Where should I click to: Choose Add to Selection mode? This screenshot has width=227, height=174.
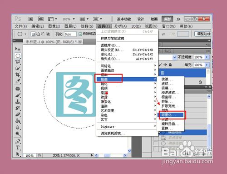click(x=38, y=34)
